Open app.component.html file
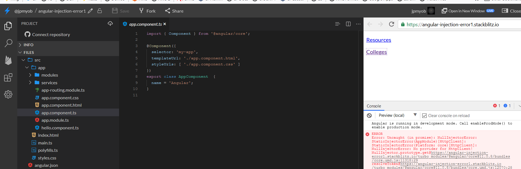Image resolution: width=521 pixels, height=169 pixels. (68, 105)
